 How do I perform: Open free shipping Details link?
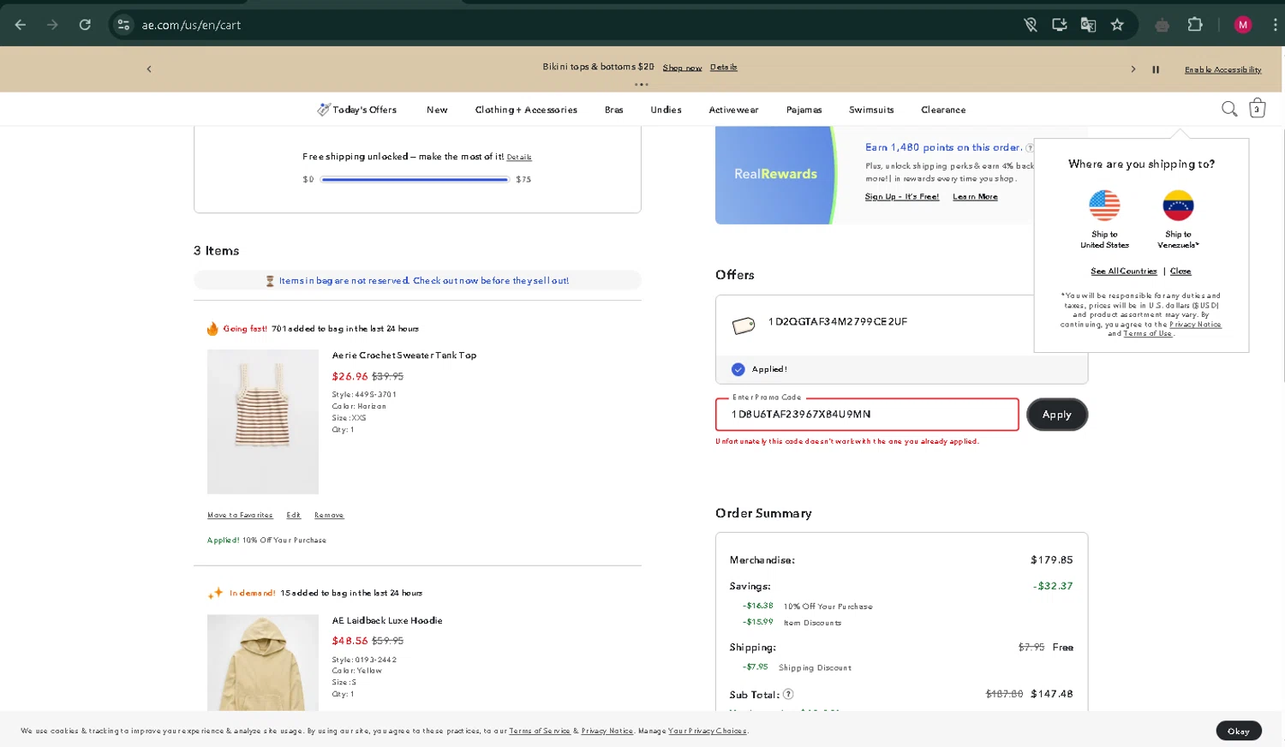tap(518, 157)
